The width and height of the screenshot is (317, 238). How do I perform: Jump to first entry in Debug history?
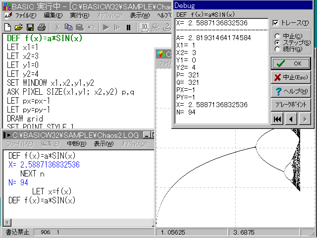pyautogui.click(x=278, y=119)
